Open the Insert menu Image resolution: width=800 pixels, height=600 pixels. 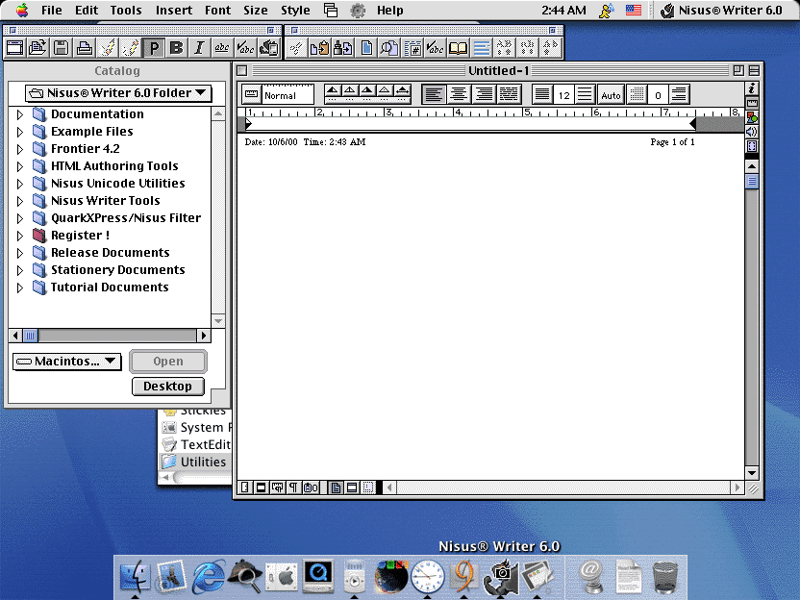(174, 11)
